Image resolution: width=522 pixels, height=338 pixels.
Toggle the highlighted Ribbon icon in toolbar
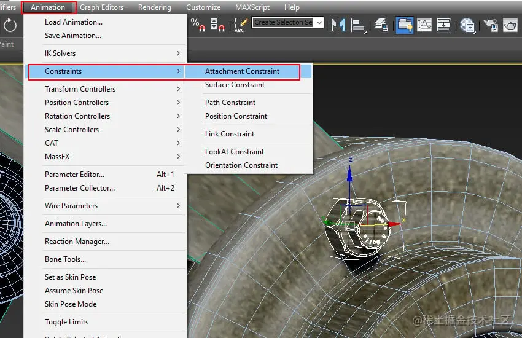(404, 25)
